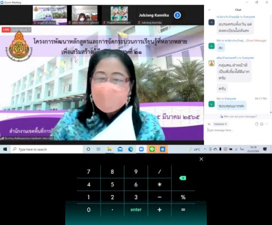
Task: Click the next participants arrow in gallery strip
Action: (177, 15)
